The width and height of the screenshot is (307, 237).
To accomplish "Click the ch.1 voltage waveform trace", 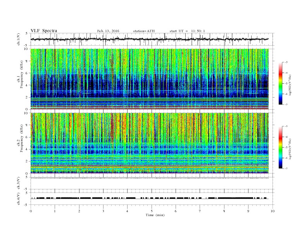I will click(x=149, y=39).
